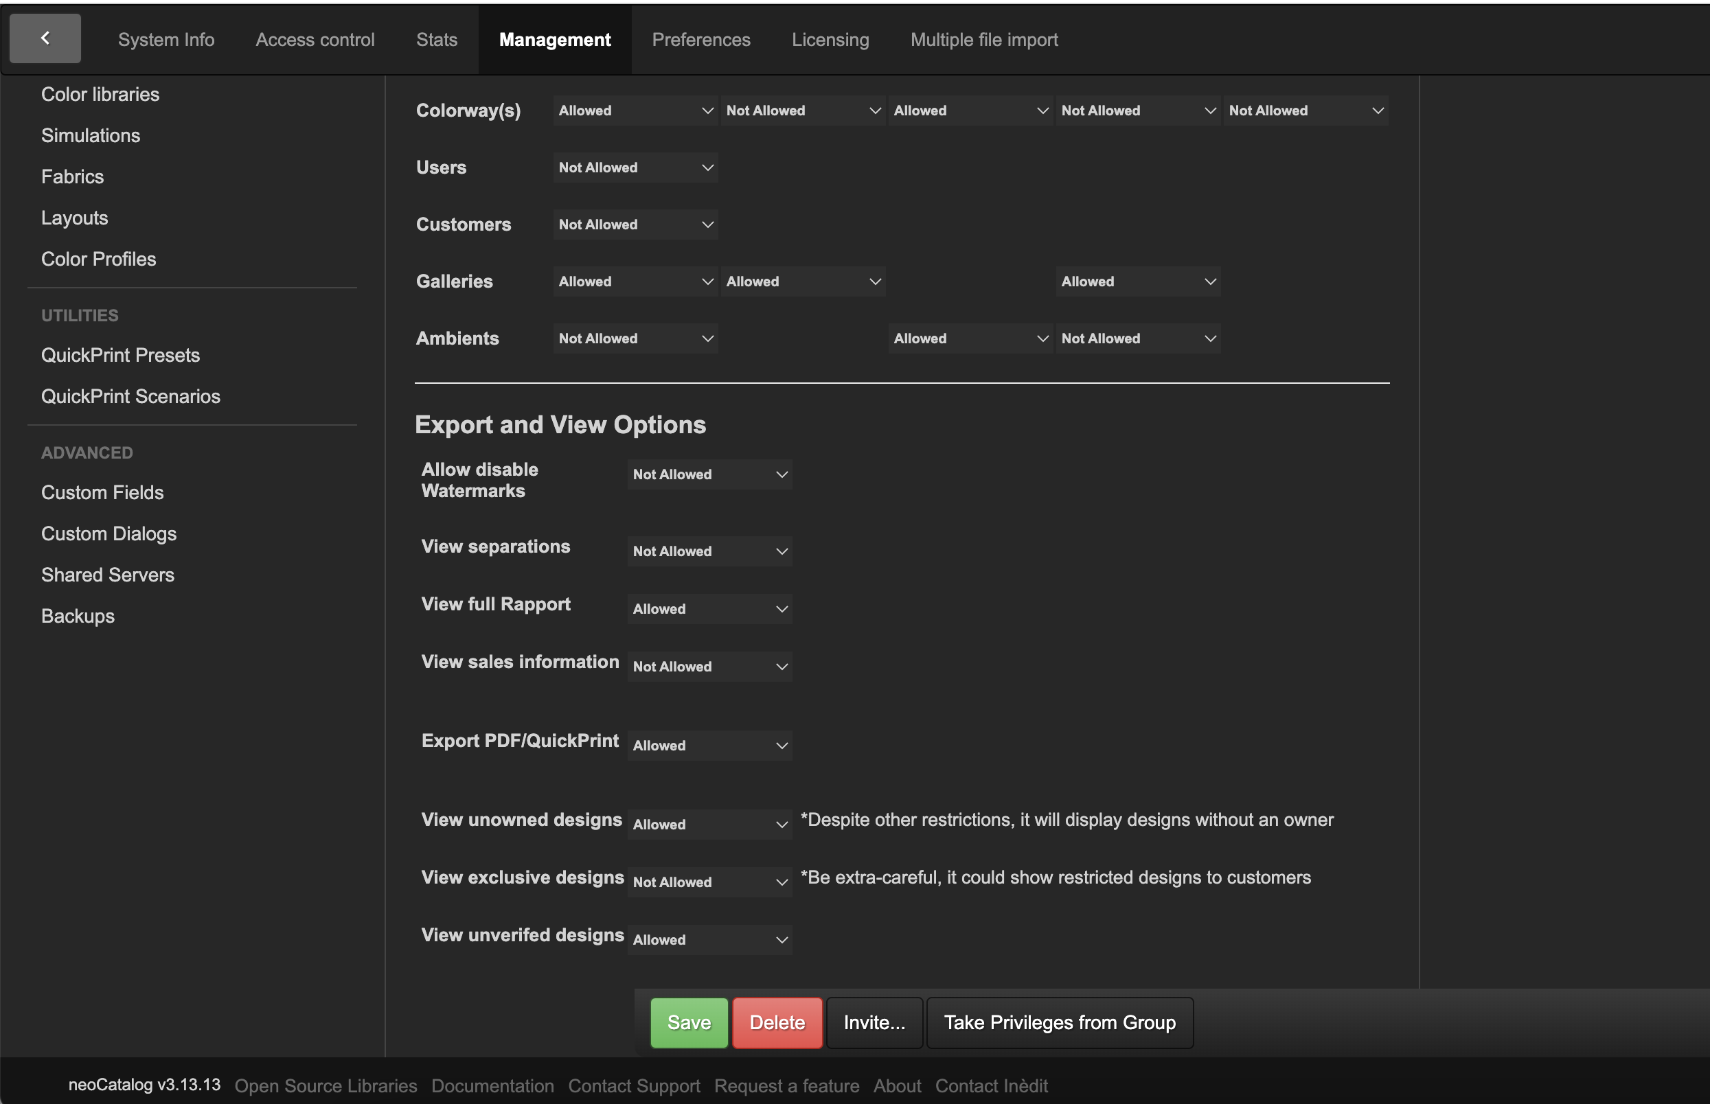Open the View sales information dropdown
This screenshot has height=1104, width=1710.
(x=708, y=667)
